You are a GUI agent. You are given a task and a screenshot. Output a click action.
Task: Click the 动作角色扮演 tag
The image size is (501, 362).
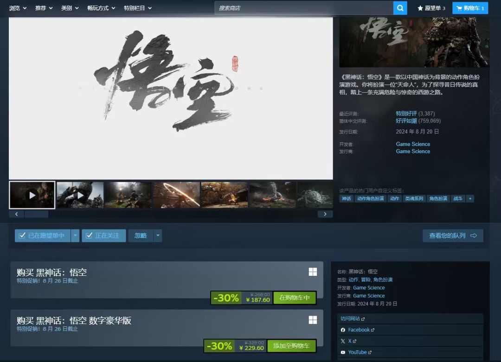point(370,198)
